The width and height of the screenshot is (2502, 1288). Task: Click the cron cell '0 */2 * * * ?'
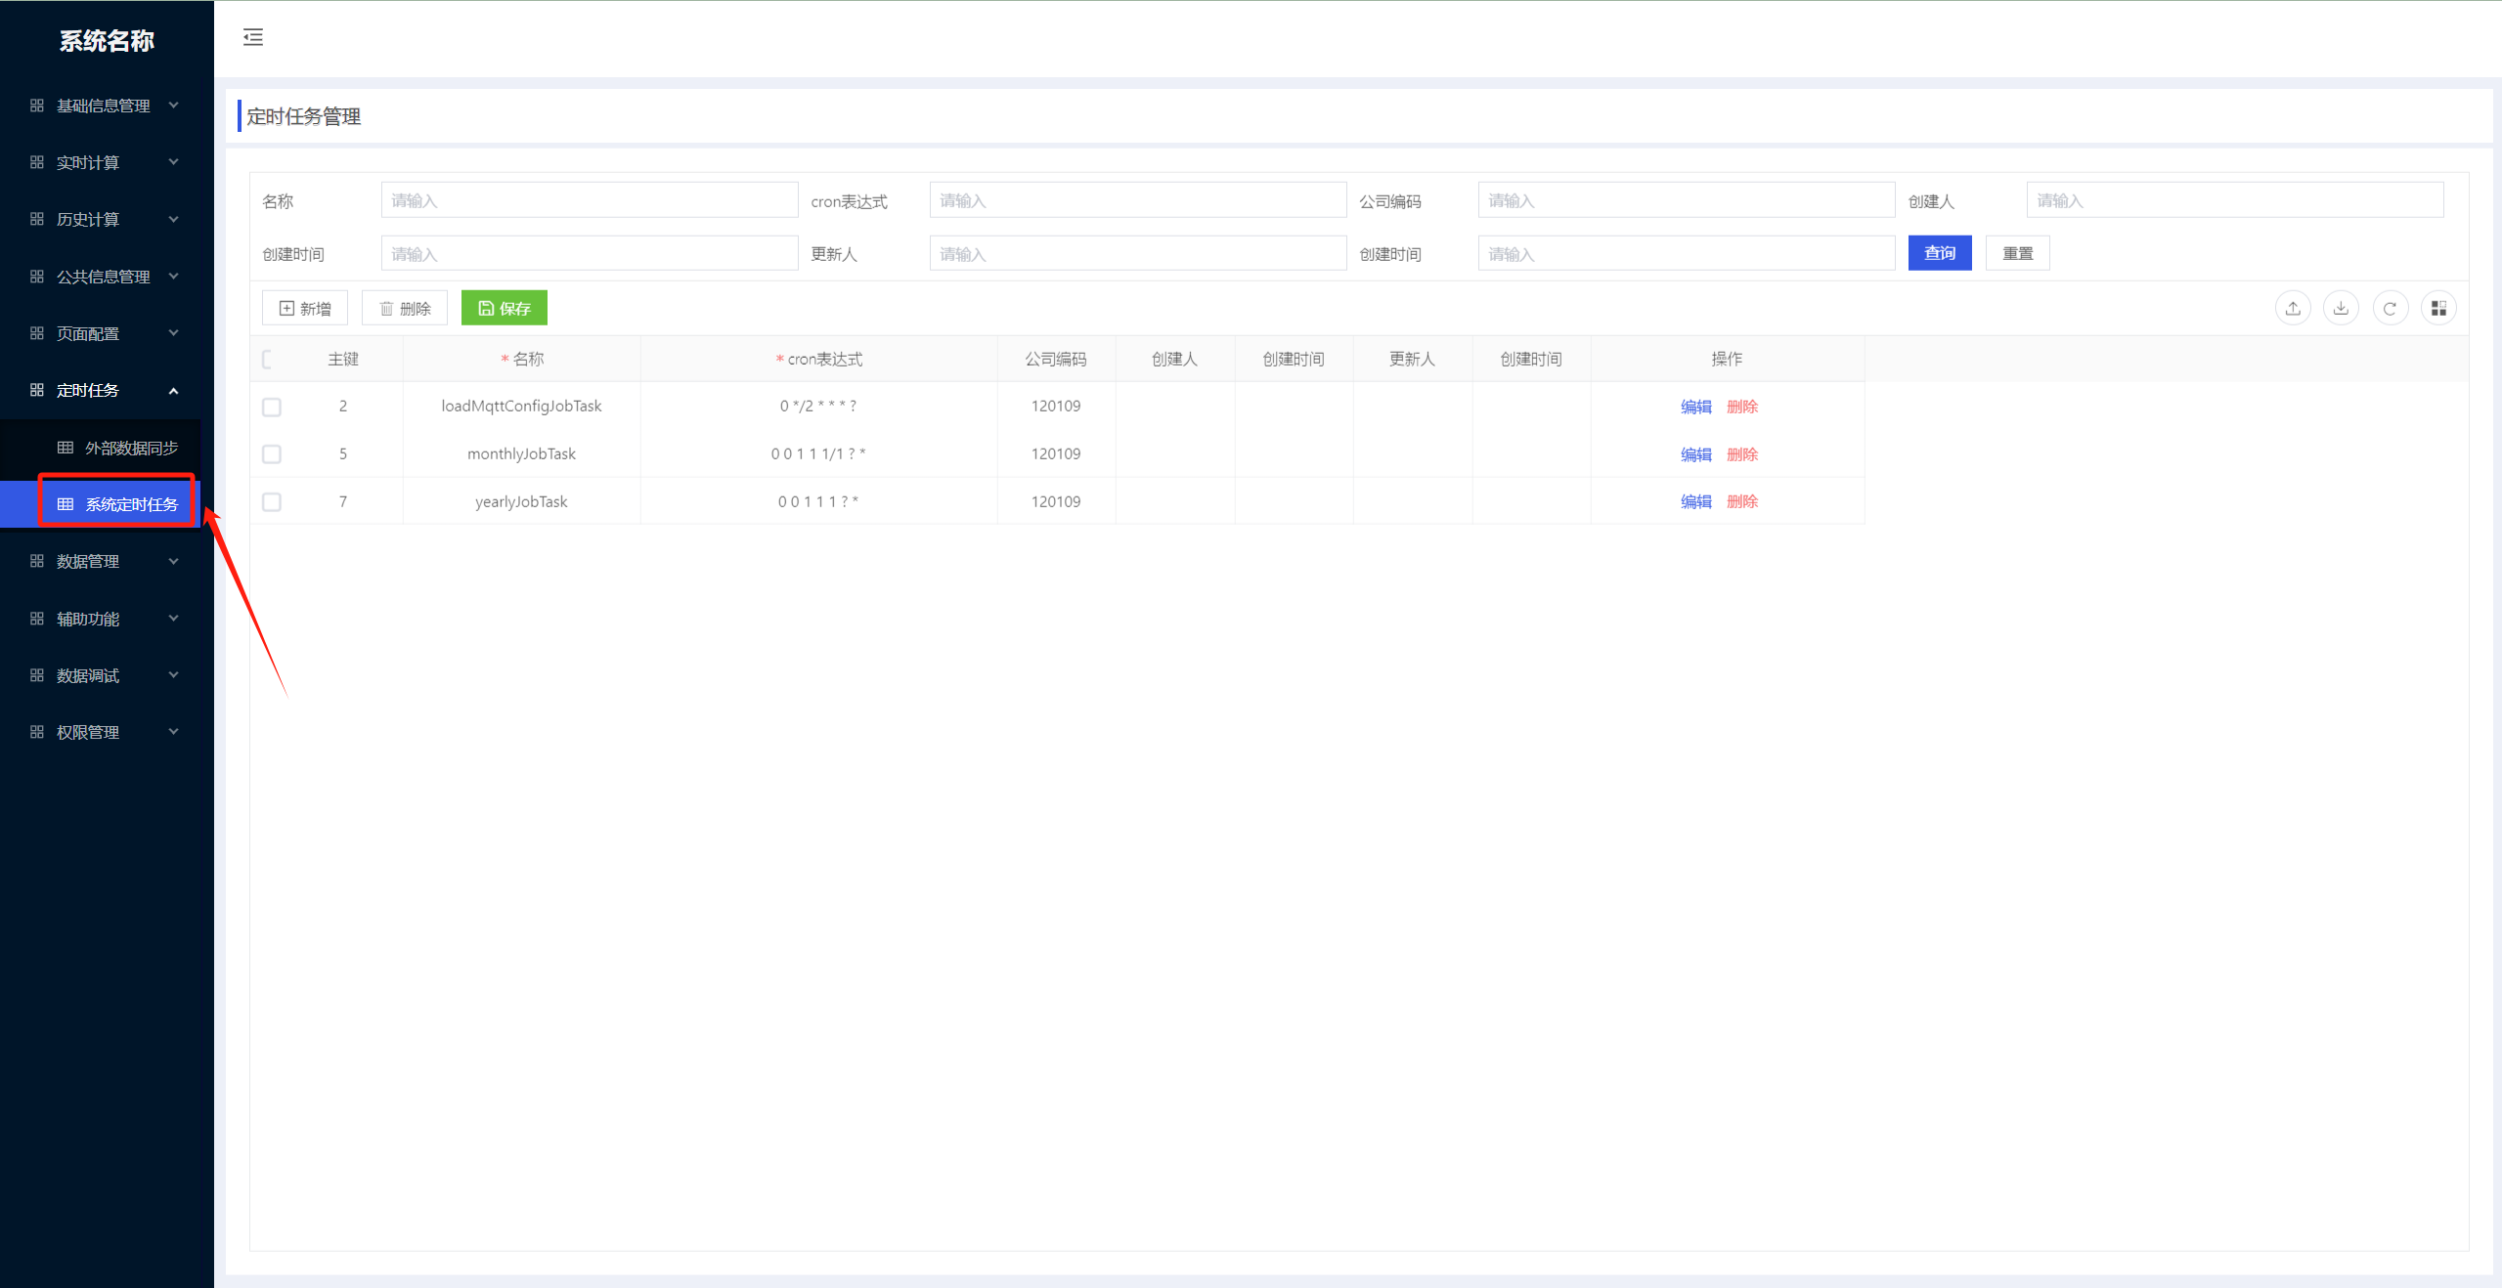pyautogui.click(x=818, y=406)
